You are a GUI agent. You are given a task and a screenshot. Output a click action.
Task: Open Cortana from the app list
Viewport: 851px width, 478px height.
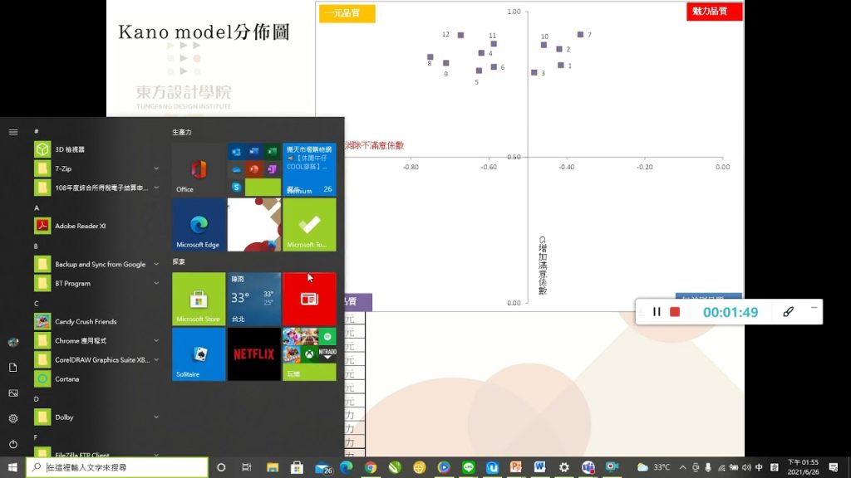tap(98, 378)
